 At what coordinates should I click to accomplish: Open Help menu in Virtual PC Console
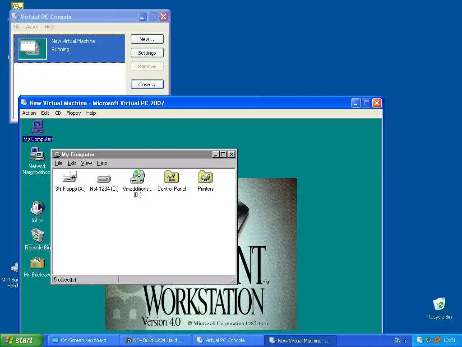(50, 27)
